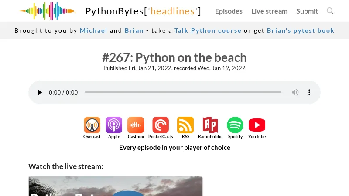
Task: Mute the audio player volume
Action: point(295,92)
